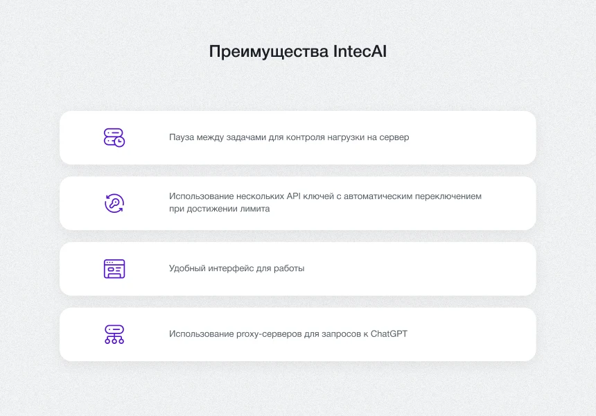Click the text "Использование proxy-серверов для запросов к ChatGPT"
The width and height of the screenshot is (596, 416).
(x=288, y=334)
